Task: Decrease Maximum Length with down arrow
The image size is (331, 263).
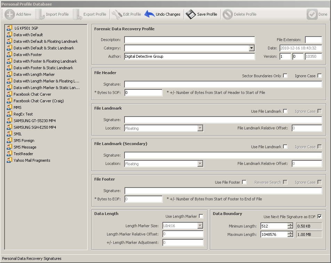Action: point(290,236)
